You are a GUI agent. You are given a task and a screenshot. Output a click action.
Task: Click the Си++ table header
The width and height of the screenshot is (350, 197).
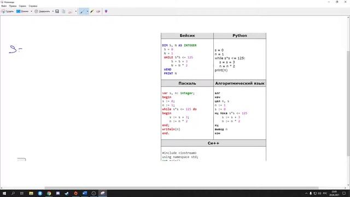point(213,143)
